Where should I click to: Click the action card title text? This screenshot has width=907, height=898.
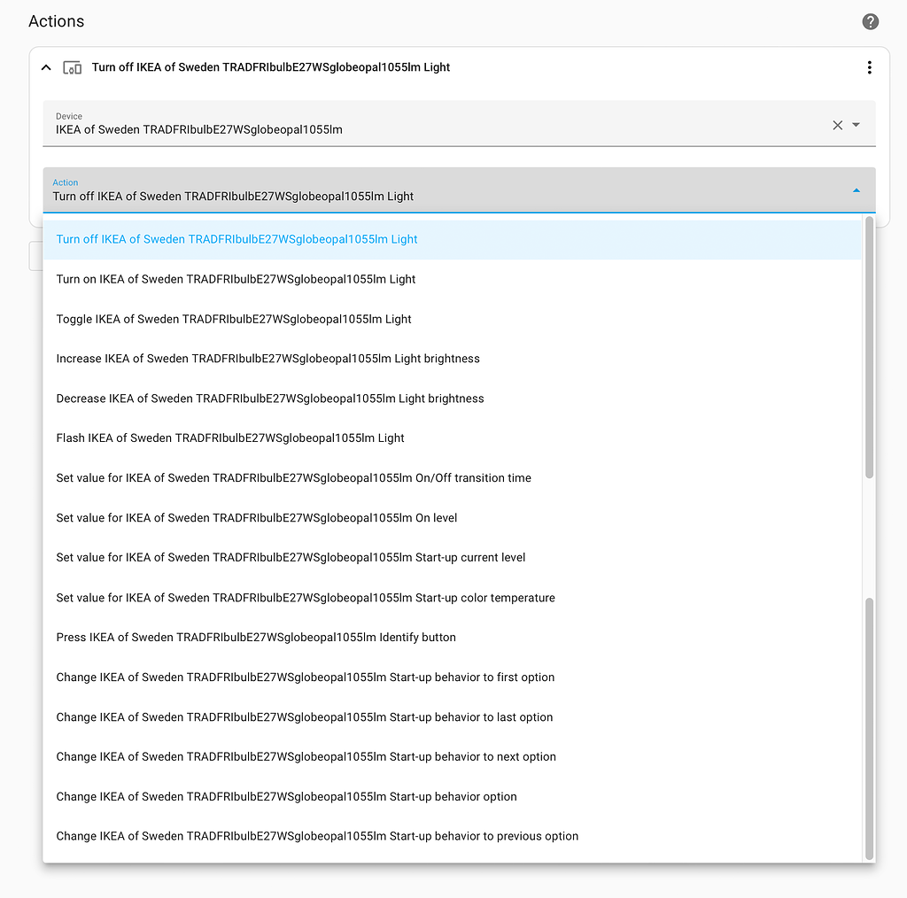pyautogui.click(x=271, y=67)
